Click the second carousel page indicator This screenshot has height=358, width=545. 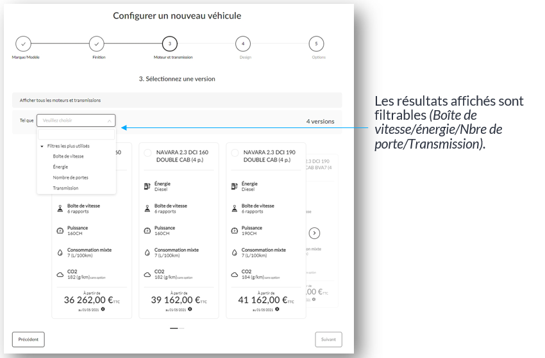[181, 328]
